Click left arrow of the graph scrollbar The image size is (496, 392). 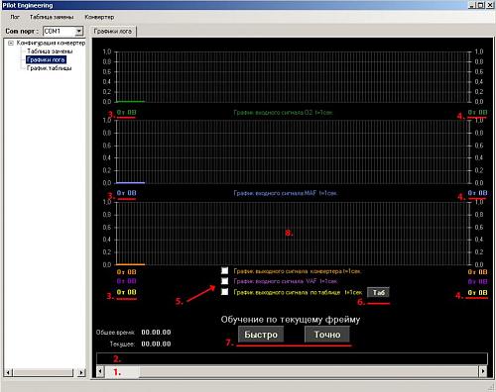pyautogui.click(x=100, y=372)
